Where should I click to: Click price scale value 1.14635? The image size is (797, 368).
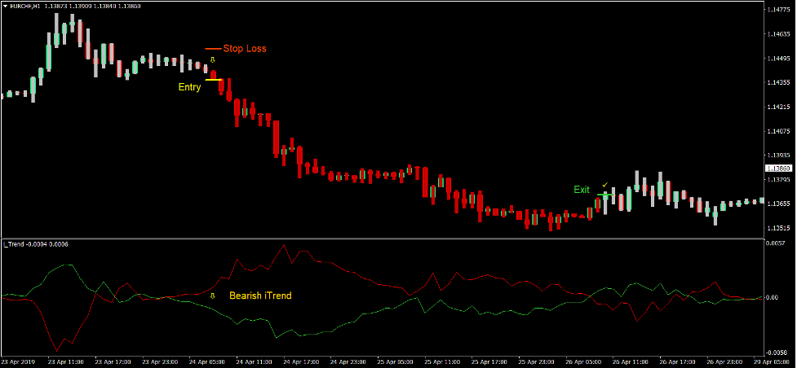click(x=780, y=34)
